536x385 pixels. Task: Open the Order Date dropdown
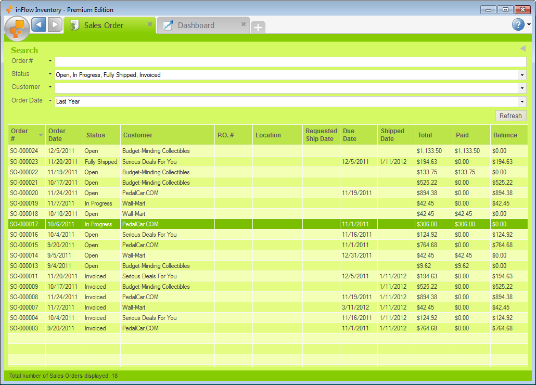click(522, 101)
